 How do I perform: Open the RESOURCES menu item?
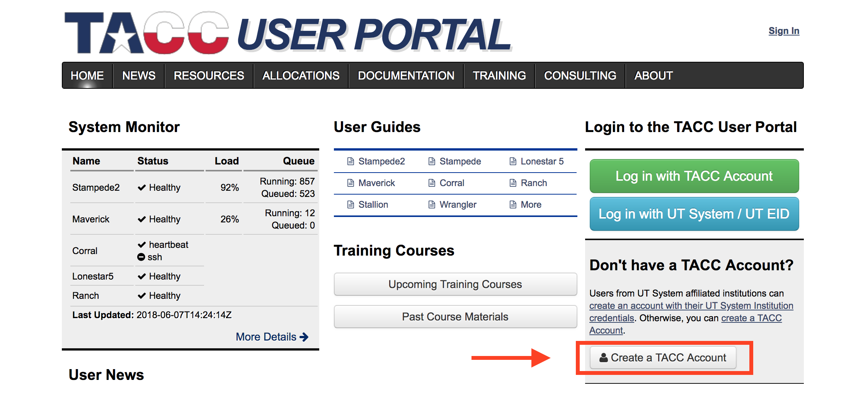point(209,75)
